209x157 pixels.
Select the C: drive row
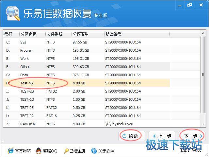[x=87, y=42]
